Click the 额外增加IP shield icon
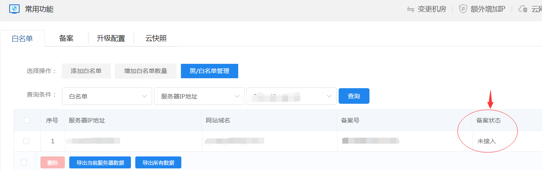The width and height of the screenshot is (542, 170). click(463, 9)
